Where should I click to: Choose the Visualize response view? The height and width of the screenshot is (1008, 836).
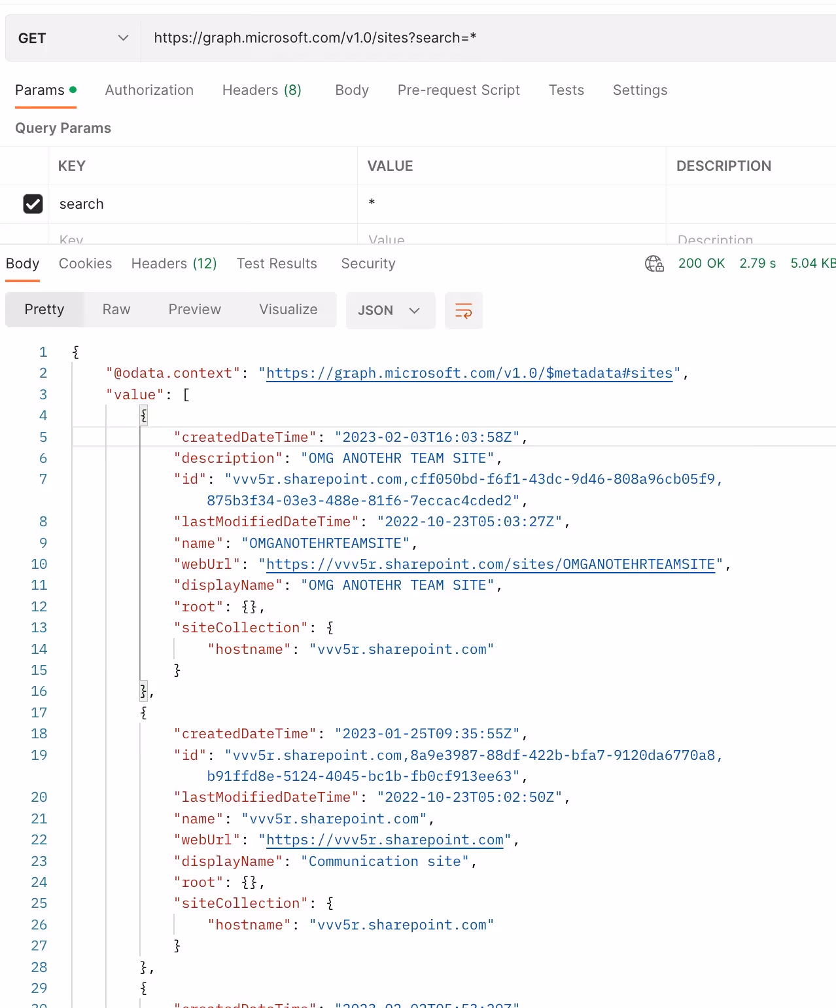(288, 310)
